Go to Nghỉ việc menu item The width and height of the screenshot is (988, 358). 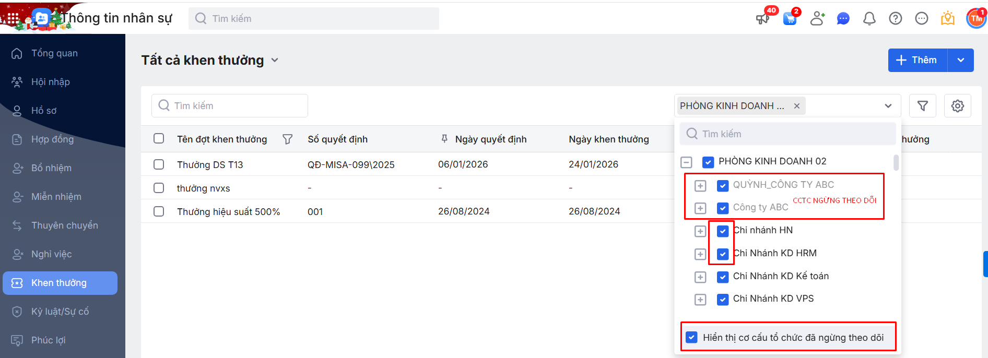(x=51, y=254)
